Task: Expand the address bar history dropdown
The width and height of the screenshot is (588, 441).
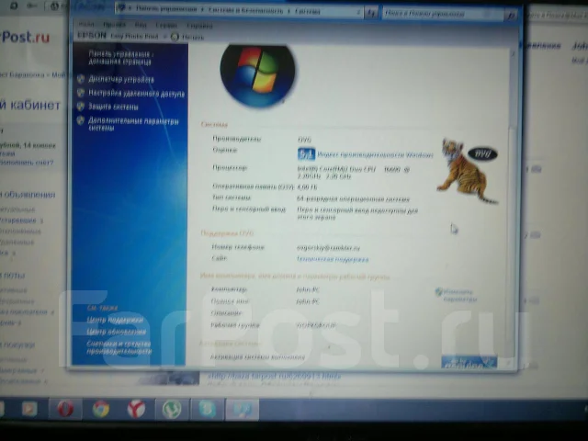Action: coord(358,13)
